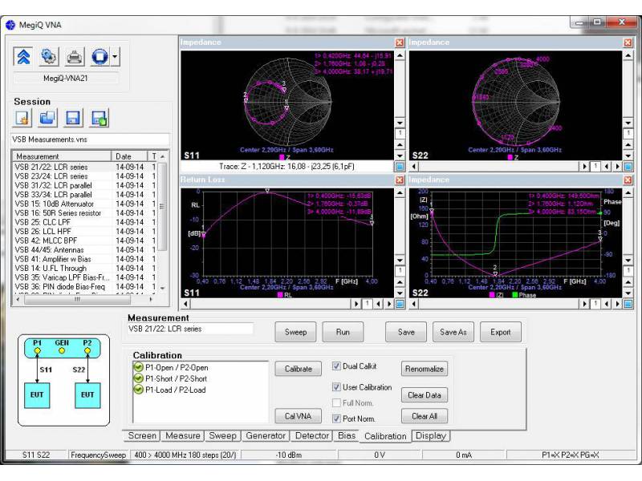Click the Date column header in measurement list
The width and height of the screenshot is (642, 481).
(124, 156)
